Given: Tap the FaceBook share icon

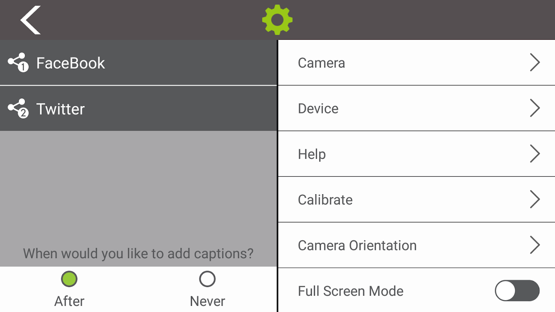Looking at the screenshot, I should point(18,62).
